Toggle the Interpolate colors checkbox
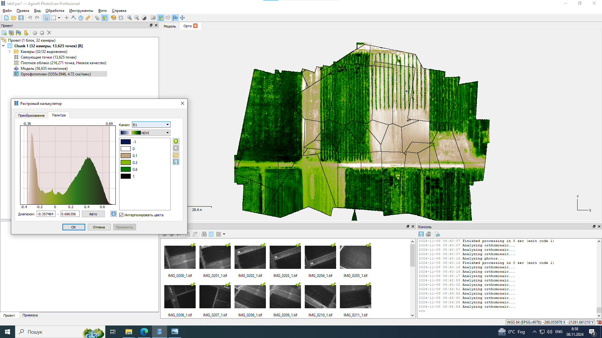Image resolution: width=602 pixels, height=338 pixels. [x=121, y=215]
